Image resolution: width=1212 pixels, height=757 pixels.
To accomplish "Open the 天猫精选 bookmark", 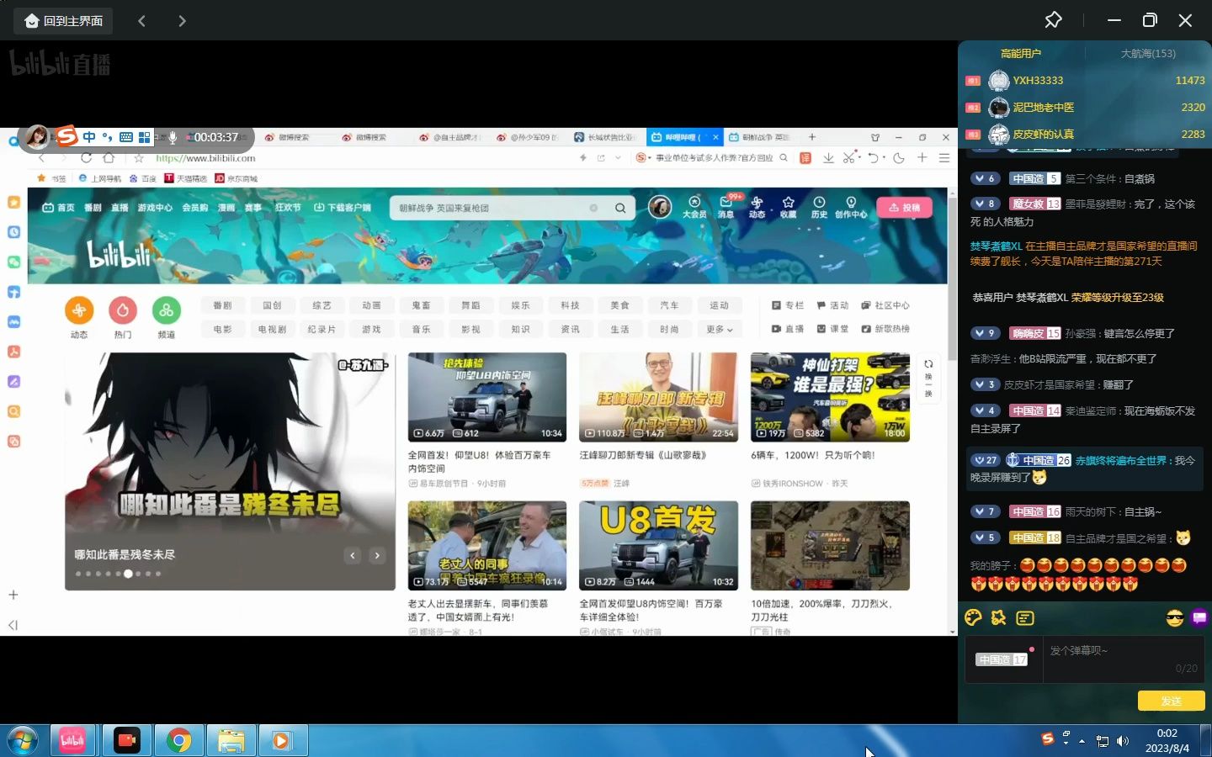I will coord(186,178).
